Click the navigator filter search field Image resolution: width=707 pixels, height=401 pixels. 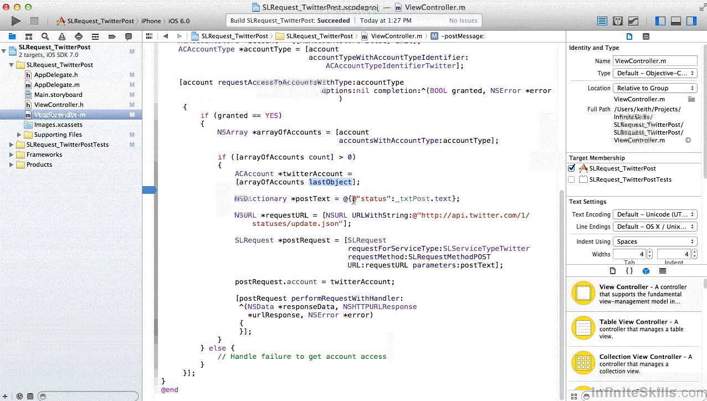[88, 396]
